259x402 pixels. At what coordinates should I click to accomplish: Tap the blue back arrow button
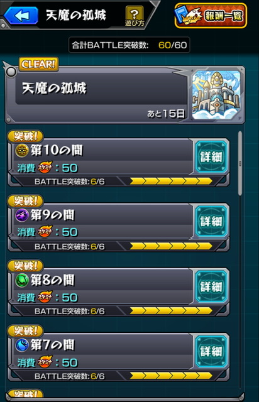[x=21, y=15]
